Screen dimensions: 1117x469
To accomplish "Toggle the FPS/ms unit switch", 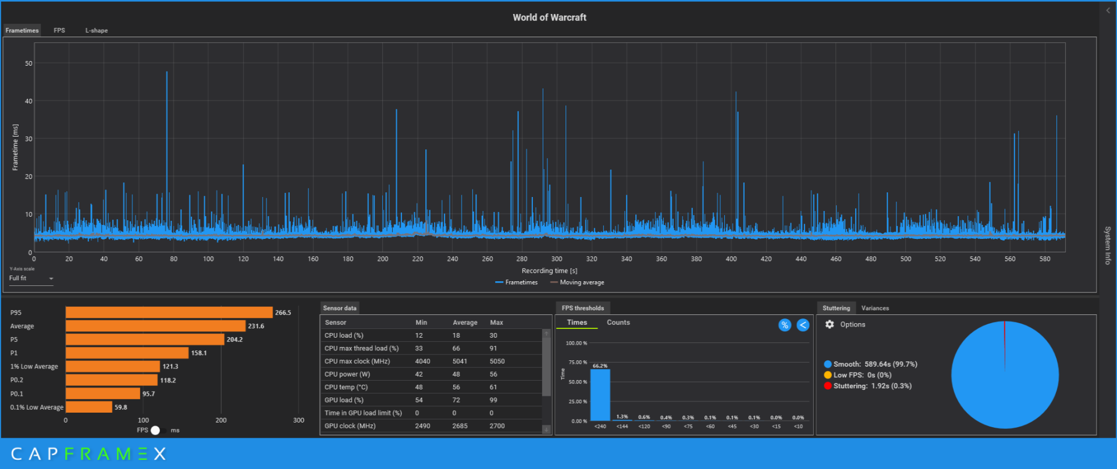I will pos(158,430).
